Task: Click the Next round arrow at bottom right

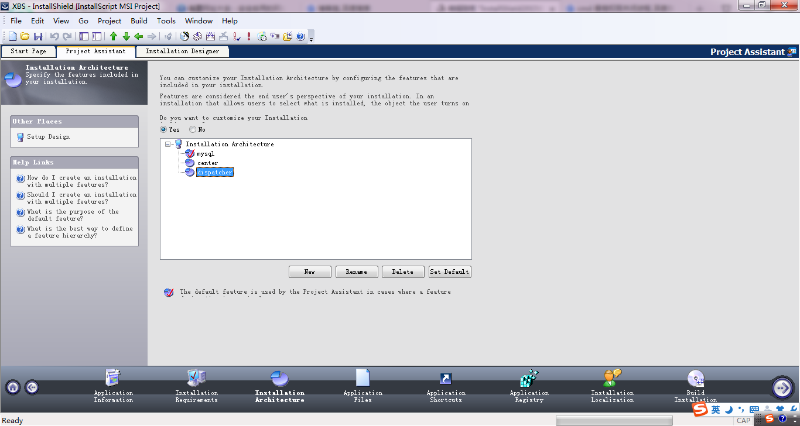Action: coord(782,387)
